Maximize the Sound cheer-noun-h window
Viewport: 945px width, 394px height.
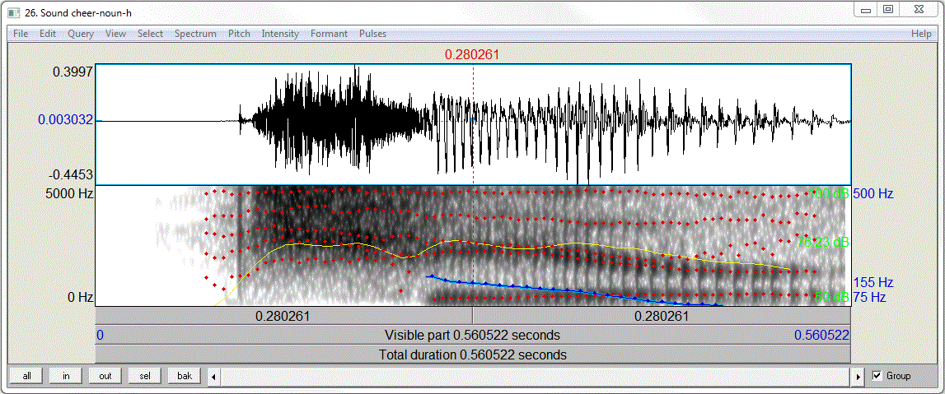point(888,10)
